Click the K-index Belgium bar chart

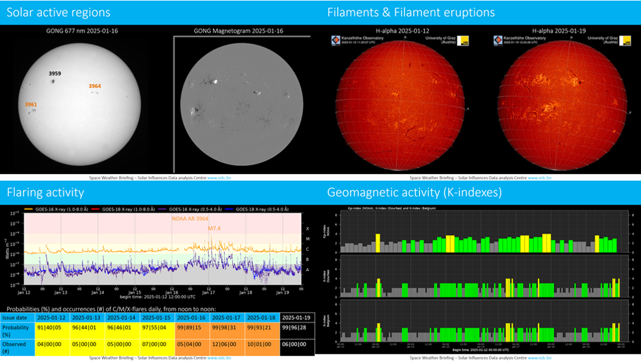(484, 320)
